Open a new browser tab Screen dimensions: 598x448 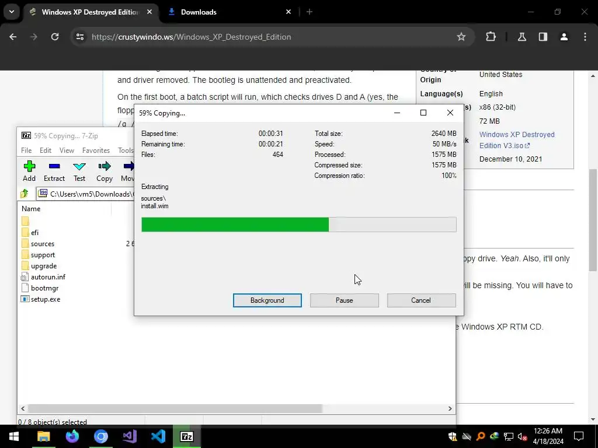click(310, 12)
